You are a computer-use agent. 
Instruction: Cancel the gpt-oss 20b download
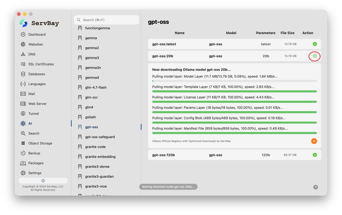[314, 141]
